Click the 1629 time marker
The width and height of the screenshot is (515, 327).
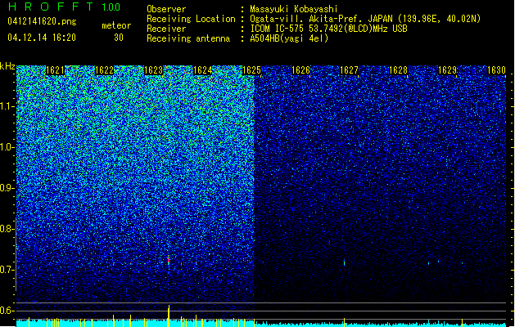447,70
